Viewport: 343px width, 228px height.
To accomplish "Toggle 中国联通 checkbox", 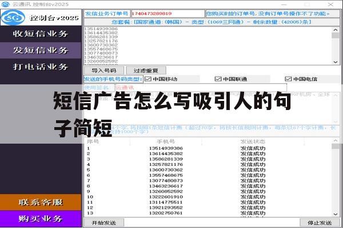I will click(x=218, y=79).
